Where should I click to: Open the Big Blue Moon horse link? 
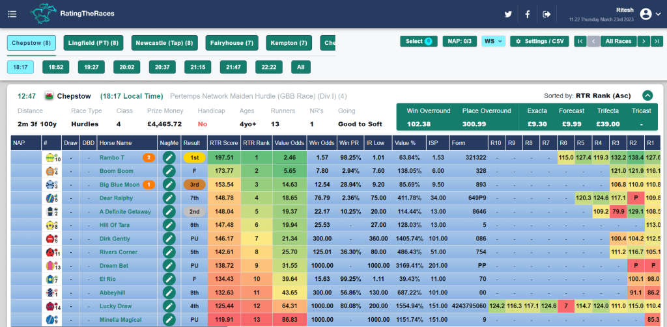click(x=119, y=185)
